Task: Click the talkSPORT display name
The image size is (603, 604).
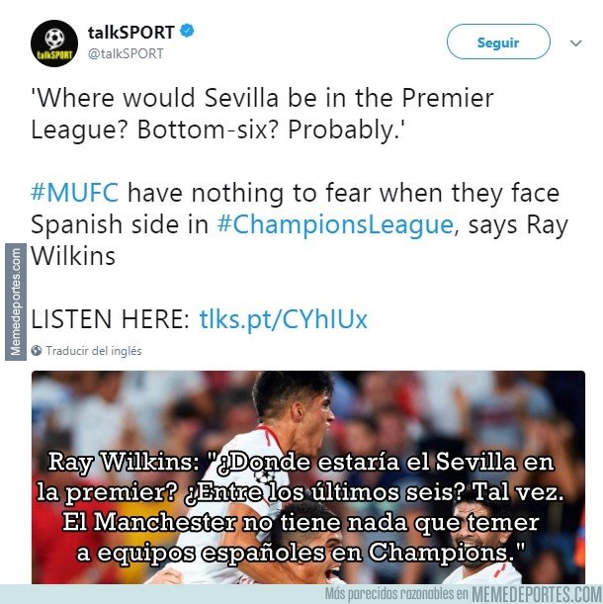Action: [x=131, y=32]
